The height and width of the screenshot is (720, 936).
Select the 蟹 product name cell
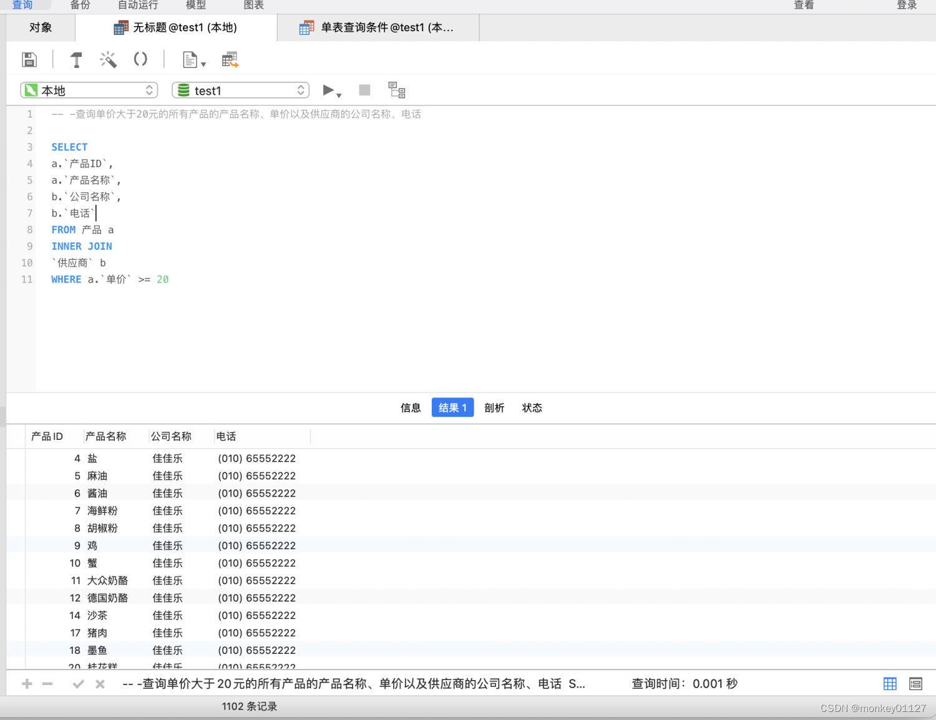[92, 563]
